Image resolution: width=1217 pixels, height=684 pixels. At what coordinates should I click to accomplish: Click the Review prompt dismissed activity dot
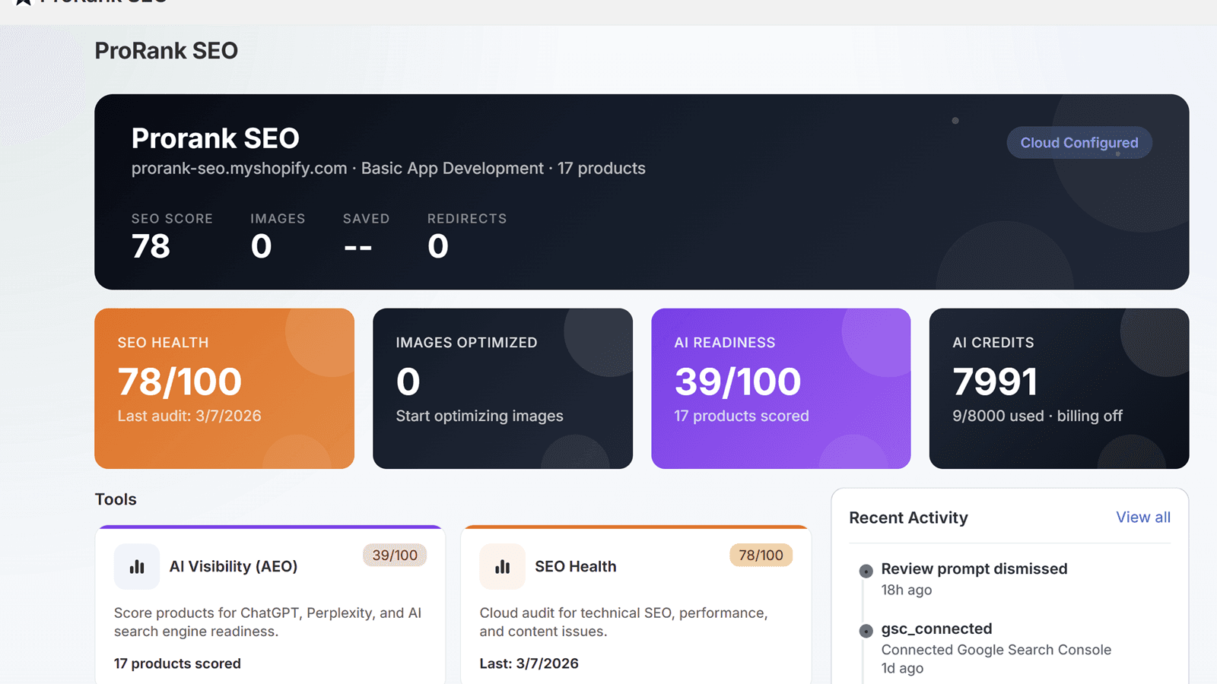click(866, 571)
